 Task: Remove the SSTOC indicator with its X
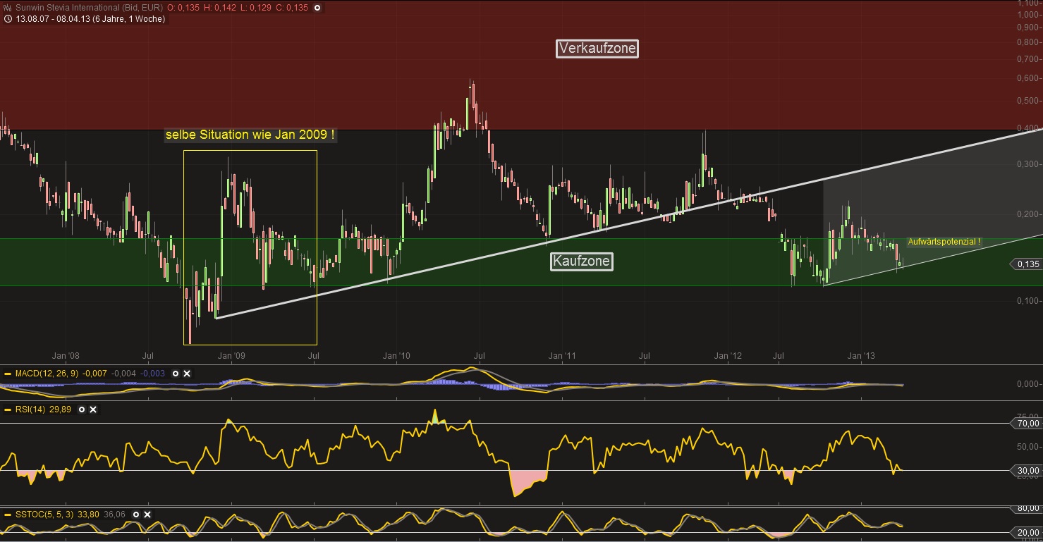147,515
